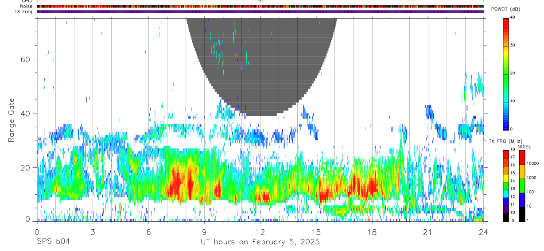Screen dimensions: 544x251
Task: Click the 12 tick on UT hours axis
Action: coord(260,232)
